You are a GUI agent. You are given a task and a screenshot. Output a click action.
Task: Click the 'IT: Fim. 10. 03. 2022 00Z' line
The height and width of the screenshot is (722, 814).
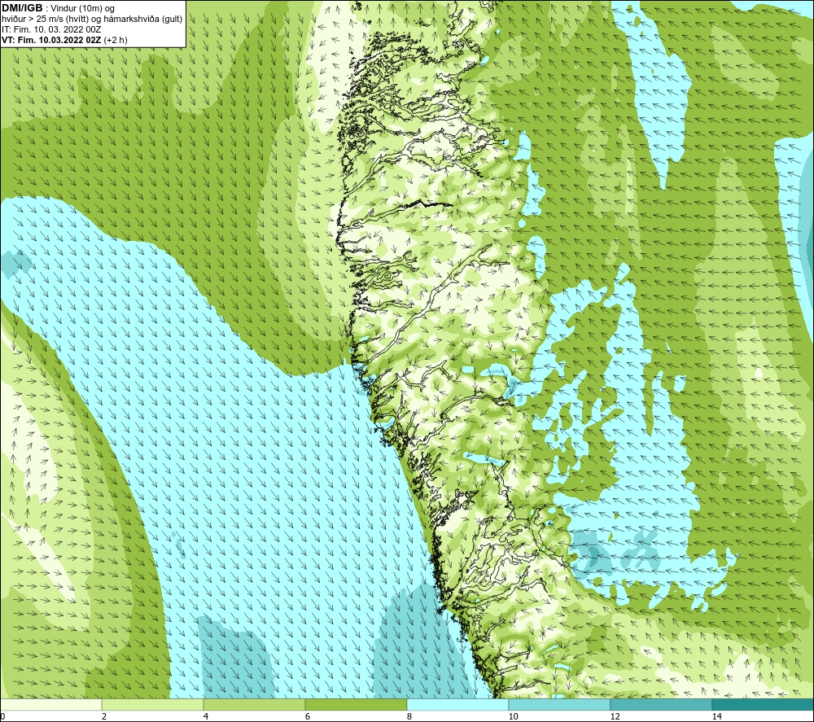tap(51, 29)
